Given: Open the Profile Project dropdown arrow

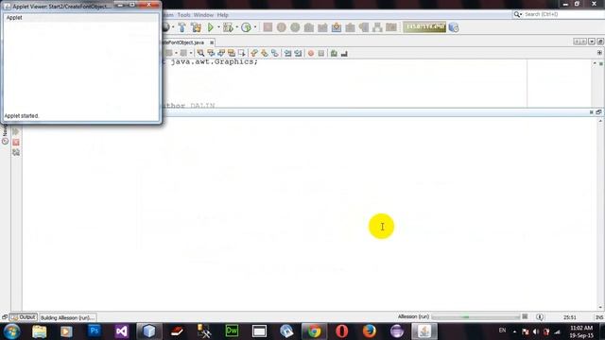Looking at the screenshot, I should [x=254, y=27].
